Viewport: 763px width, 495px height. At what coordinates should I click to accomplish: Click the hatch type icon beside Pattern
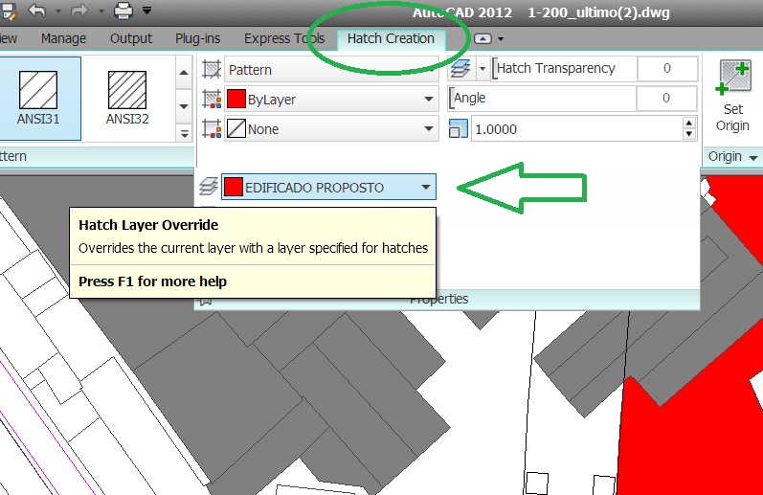tap(212, 69)
